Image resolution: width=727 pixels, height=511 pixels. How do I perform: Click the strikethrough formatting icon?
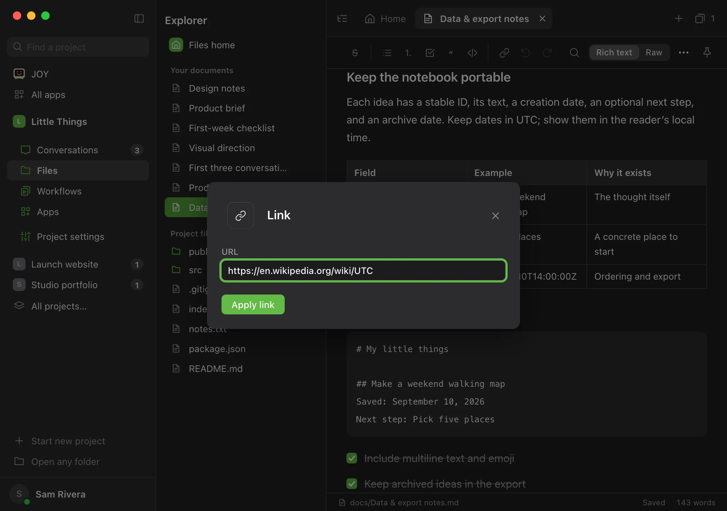(355, 53)
